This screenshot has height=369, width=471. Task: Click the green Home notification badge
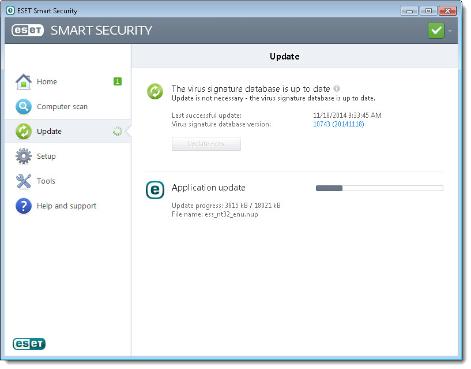[x=118, y=81]
